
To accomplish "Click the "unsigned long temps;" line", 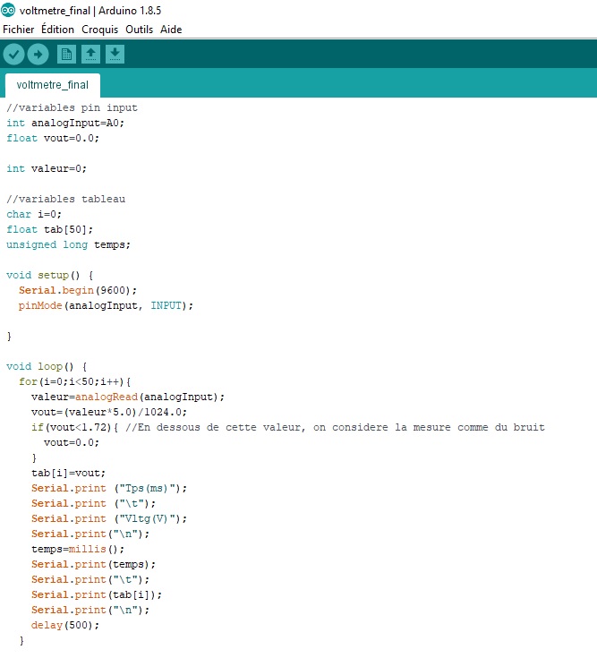I will [68, 244].
